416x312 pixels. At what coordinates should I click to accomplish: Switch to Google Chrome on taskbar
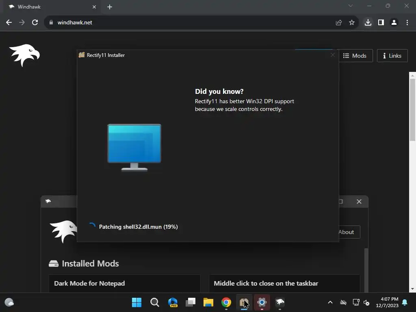tap(226, 302)
